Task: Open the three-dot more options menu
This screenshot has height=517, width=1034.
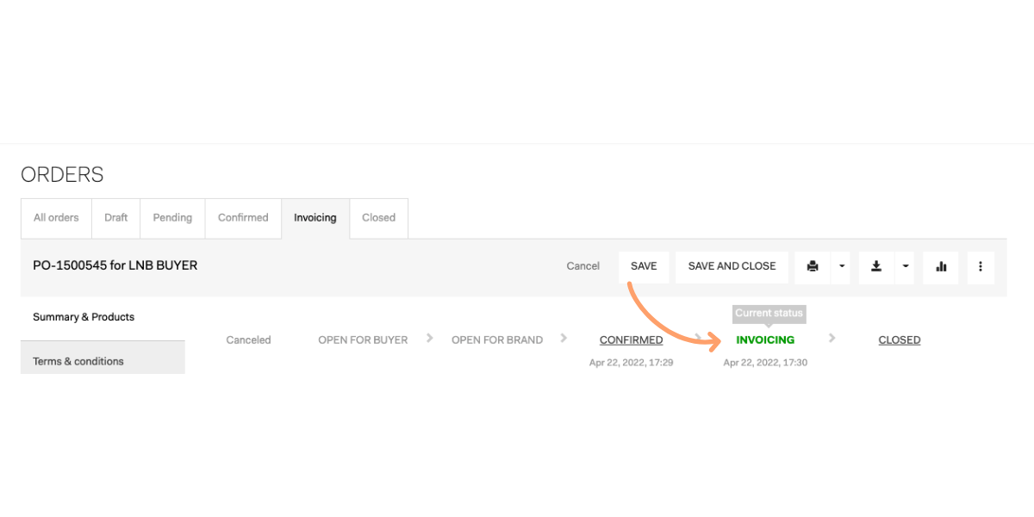Action: point(981,267)
